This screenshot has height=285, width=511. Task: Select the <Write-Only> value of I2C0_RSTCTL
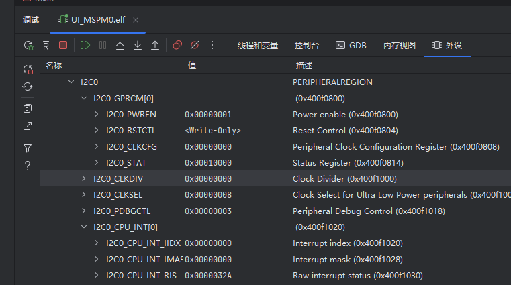pos(213,131)
